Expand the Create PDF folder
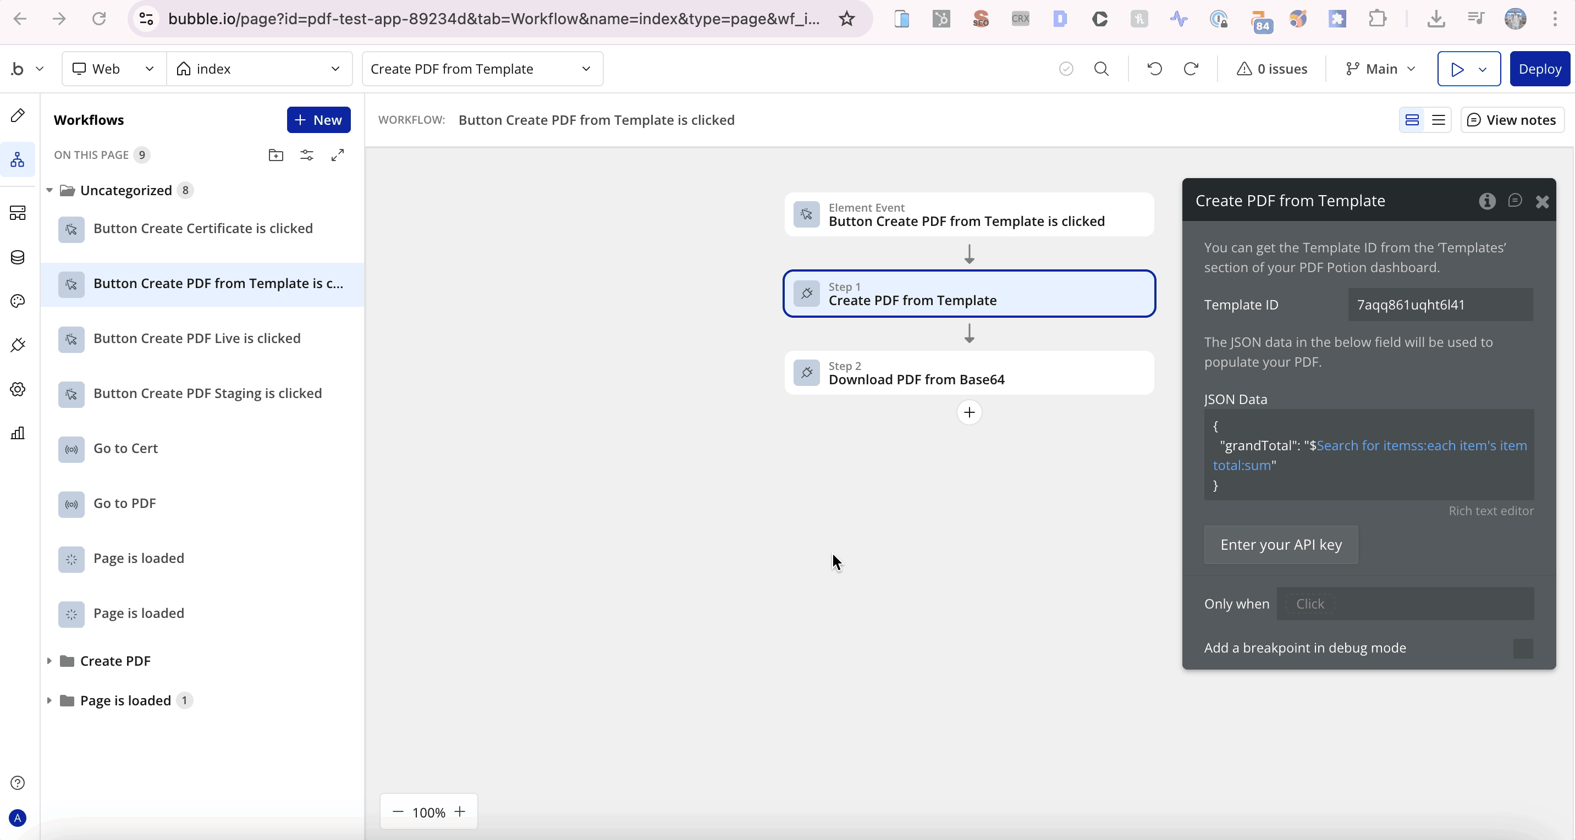The height and width of the screenshot is (840, 1575). 49,661
